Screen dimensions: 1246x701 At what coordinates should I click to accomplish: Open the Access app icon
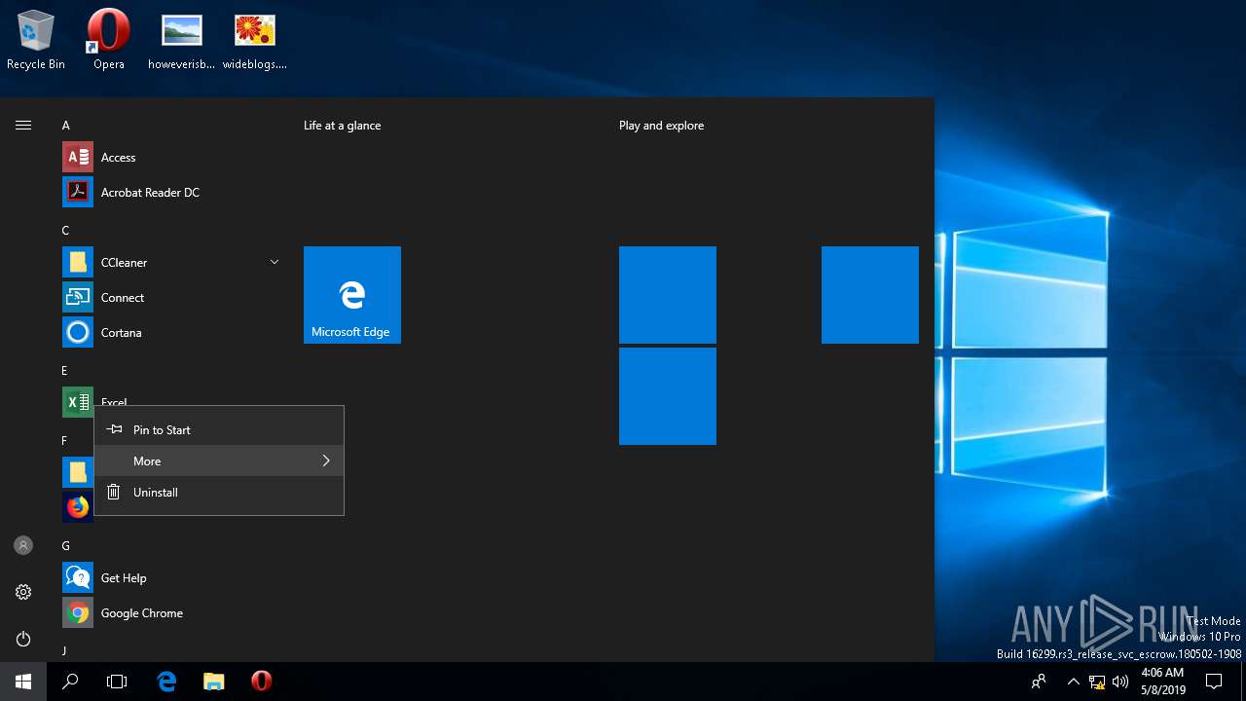pos(78,157)
